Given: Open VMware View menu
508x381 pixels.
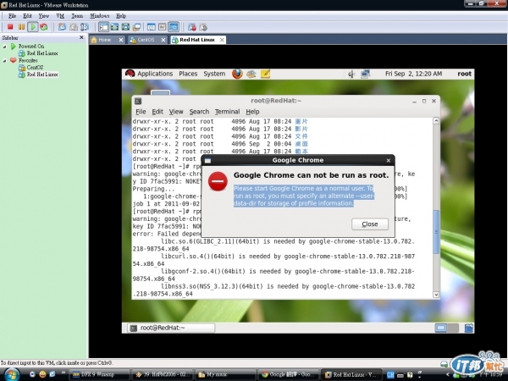Looking at the screenshot, I should click(43, 16).
